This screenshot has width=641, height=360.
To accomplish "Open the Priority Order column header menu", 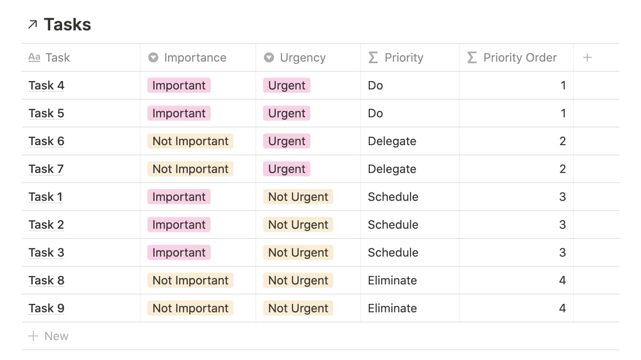I will pyautogui.click(x=520, y=57).
